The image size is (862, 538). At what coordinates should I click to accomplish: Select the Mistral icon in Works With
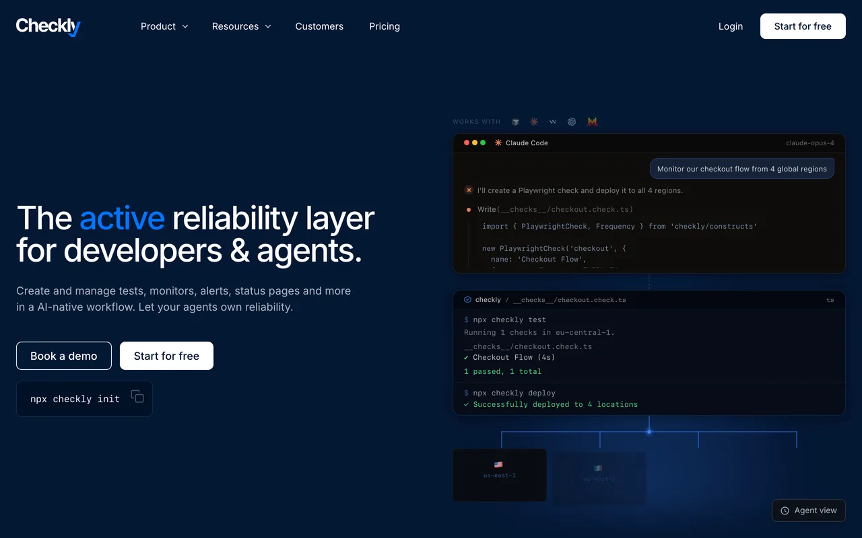pyautogui.click(x=592, y=122)
